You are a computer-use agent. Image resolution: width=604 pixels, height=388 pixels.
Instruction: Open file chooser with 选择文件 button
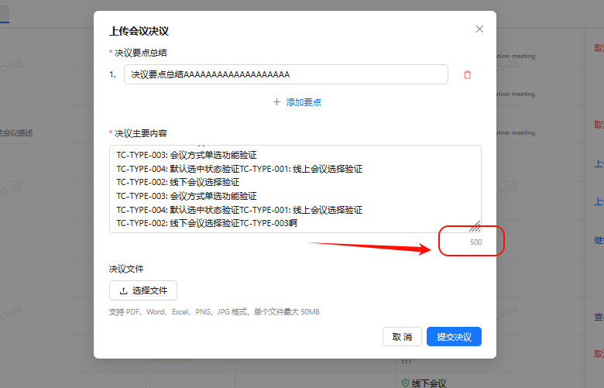(143, 290)
